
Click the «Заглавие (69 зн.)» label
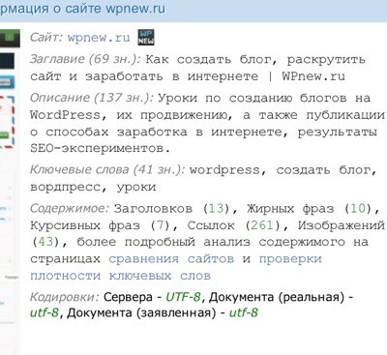85,59
